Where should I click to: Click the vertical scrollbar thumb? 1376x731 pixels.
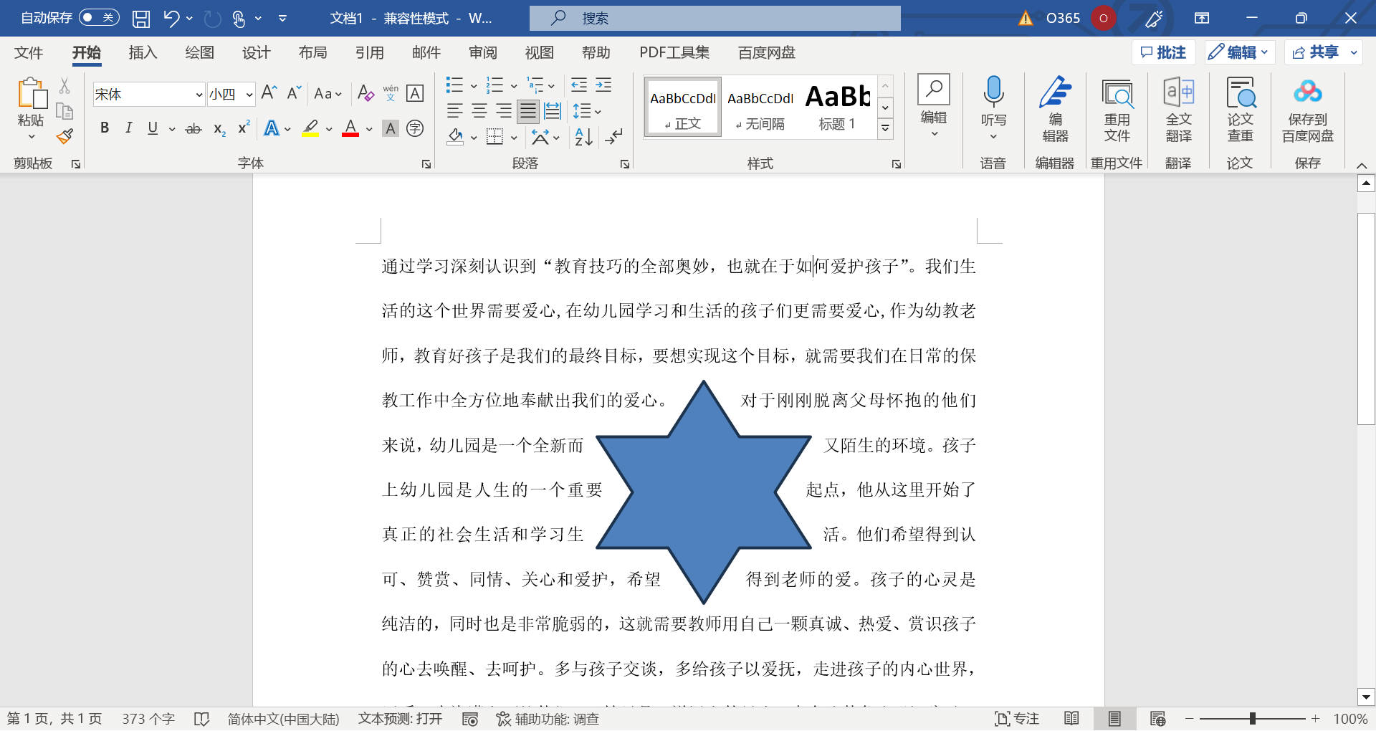tap(1366, 319)
